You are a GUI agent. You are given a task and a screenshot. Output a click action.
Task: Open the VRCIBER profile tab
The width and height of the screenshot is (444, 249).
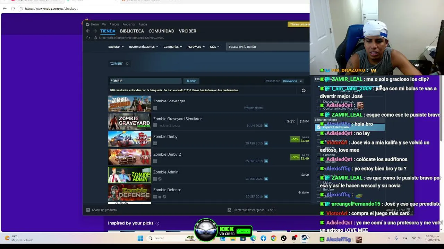pos(188,31)
